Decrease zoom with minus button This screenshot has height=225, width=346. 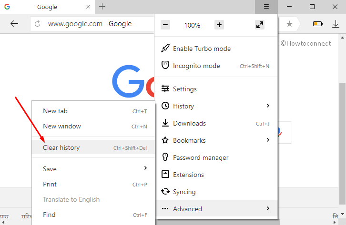[x=165, y=25]
